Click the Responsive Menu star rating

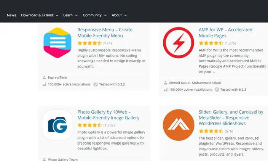point(89,43)
